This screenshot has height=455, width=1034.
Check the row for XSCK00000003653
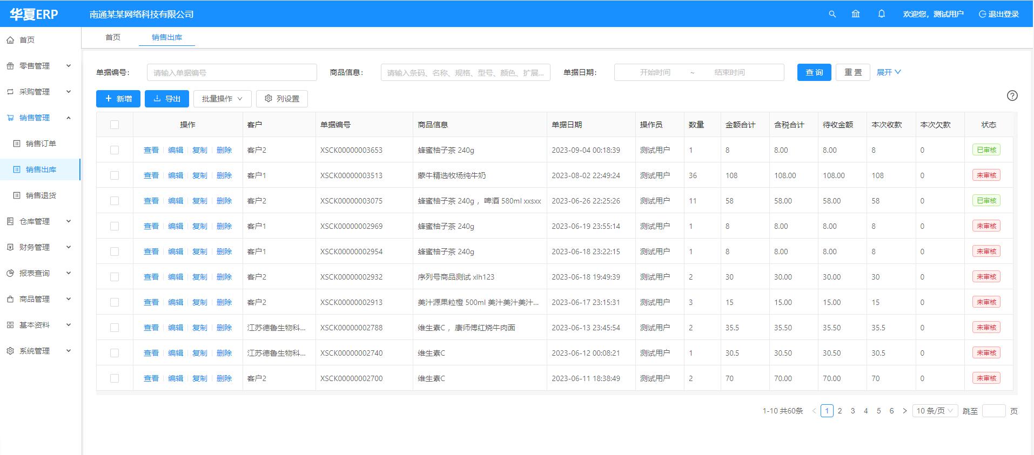coord(115,150)
